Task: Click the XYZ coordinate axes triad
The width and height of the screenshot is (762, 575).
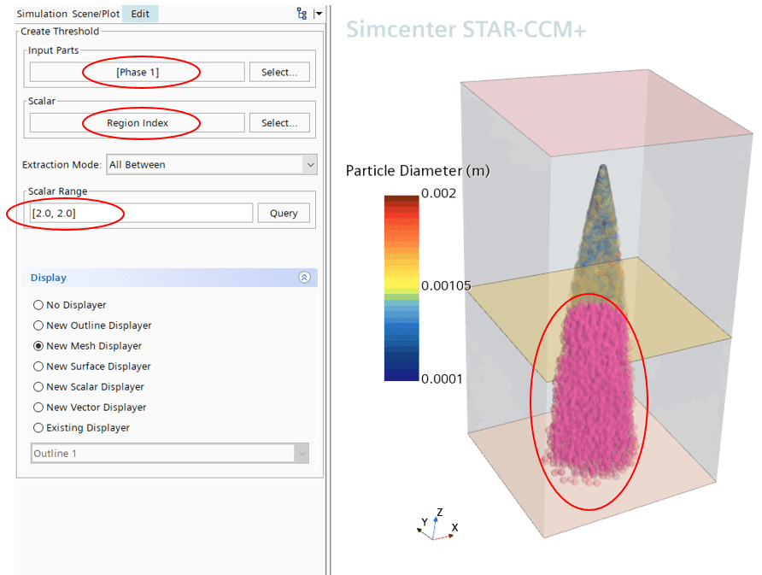Action: pos(437,525)
